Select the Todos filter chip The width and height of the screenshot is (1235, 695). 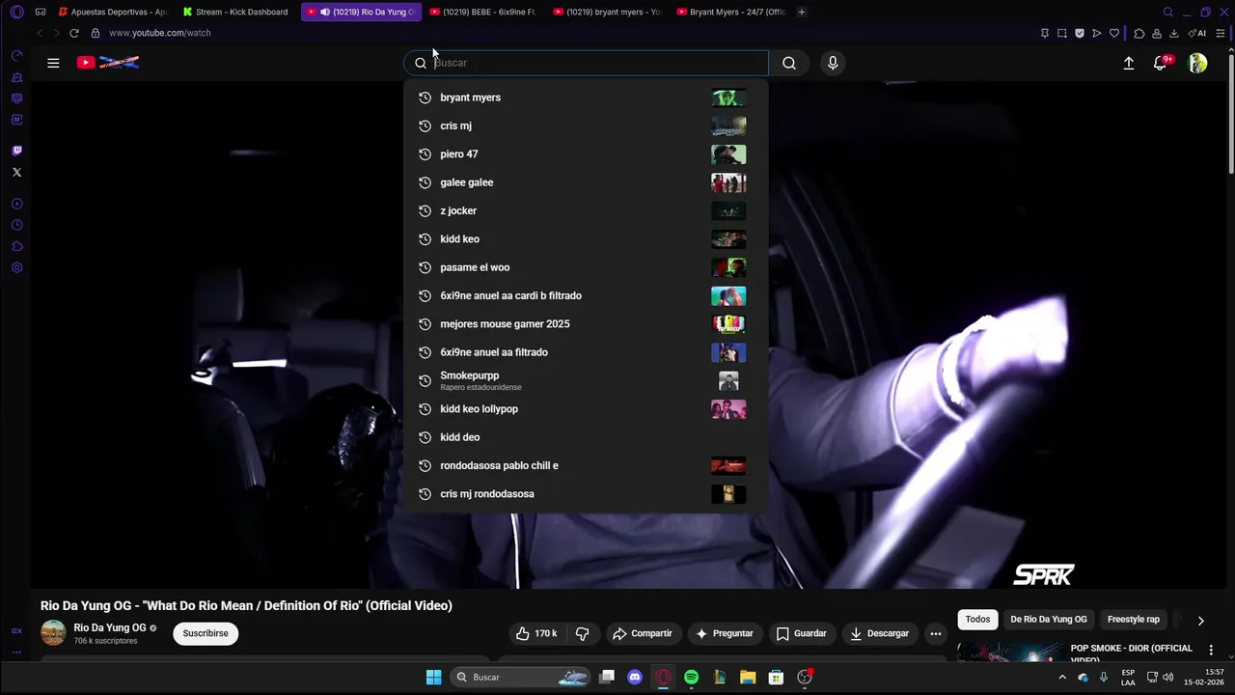tap(977, 620)
